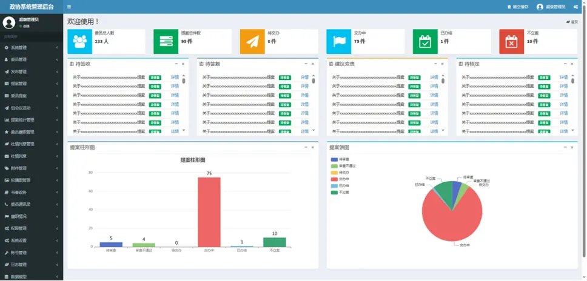Click the green 提案总件数 icon tile
The width and height of the screenshot is (587, 281).
tap(166, 41)
